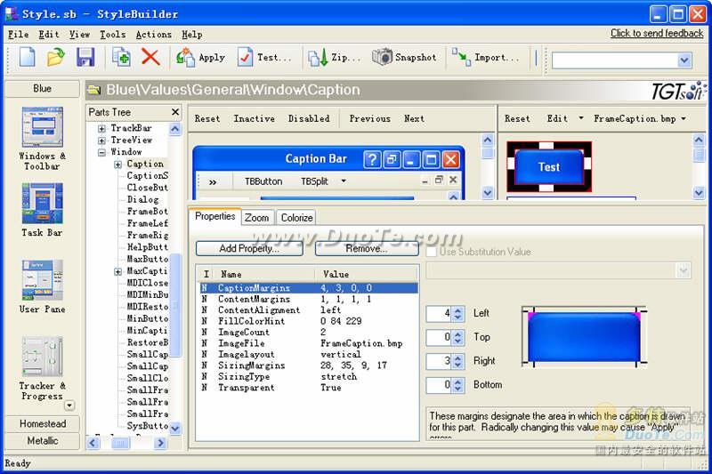This screenshot has width=712, height=474.
Task: Click Parts Tree vertical scrollbar down arrow
Action: [175, 428]
